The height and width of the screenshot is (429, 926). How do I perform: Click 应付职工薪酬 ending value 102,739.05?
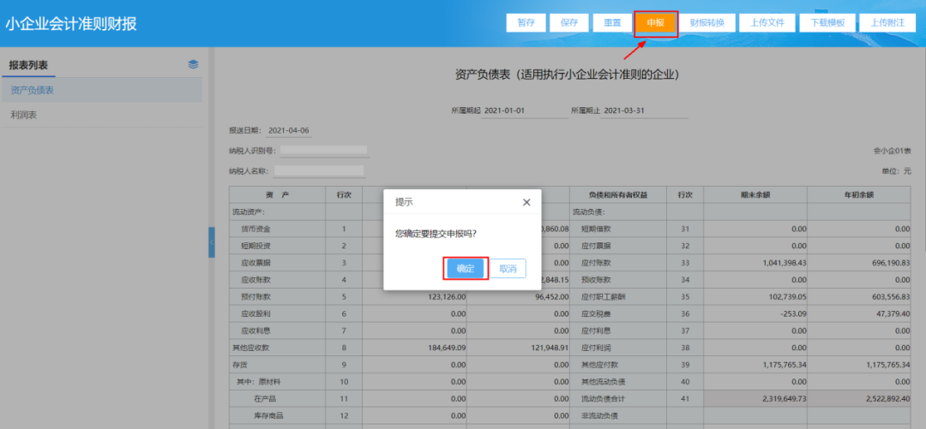(755, 297)
